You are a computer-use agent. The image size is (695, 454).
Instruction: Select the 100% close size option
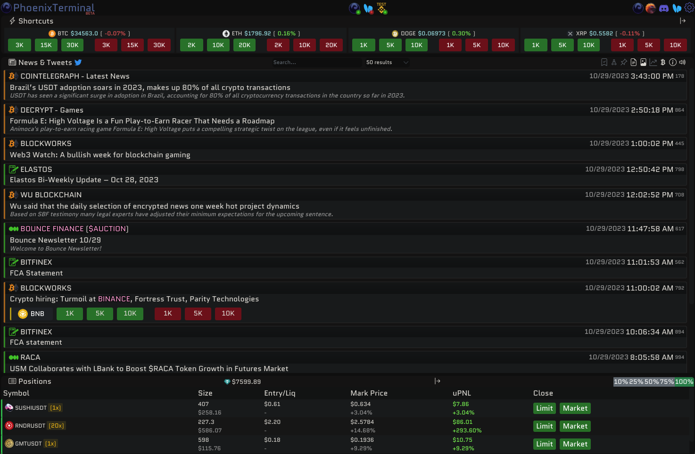coord(684,382)
